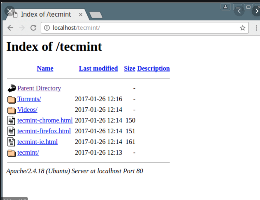Select the 'Index of /tecmint' tab
The image size is (260, 200).
click(x=46, y=14)
